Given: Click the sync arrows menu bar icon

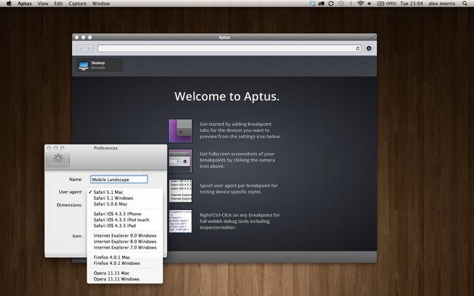Looking at the screenshot, I should (x=331, y=4).
